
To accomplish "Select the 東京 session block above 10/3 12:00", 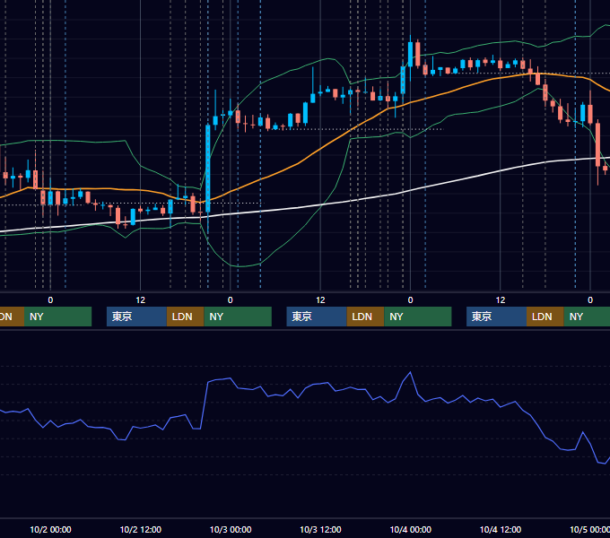I will click(317, 317).
